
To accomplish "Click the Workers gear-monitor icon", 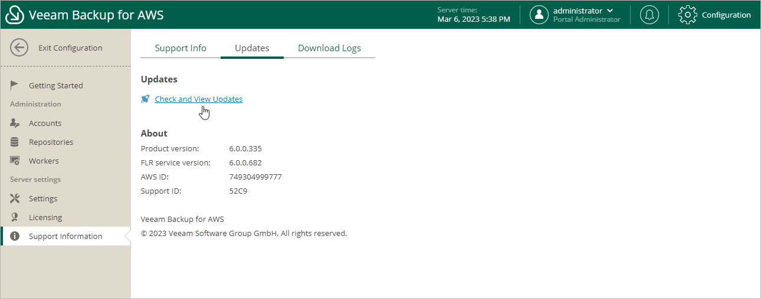I will [15, 161].
